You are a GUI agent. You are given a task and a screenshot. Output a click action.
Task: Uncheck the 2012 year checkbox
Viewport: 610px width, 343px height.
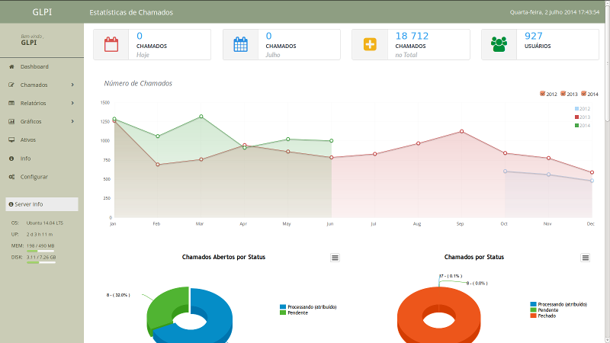[542, 94]
